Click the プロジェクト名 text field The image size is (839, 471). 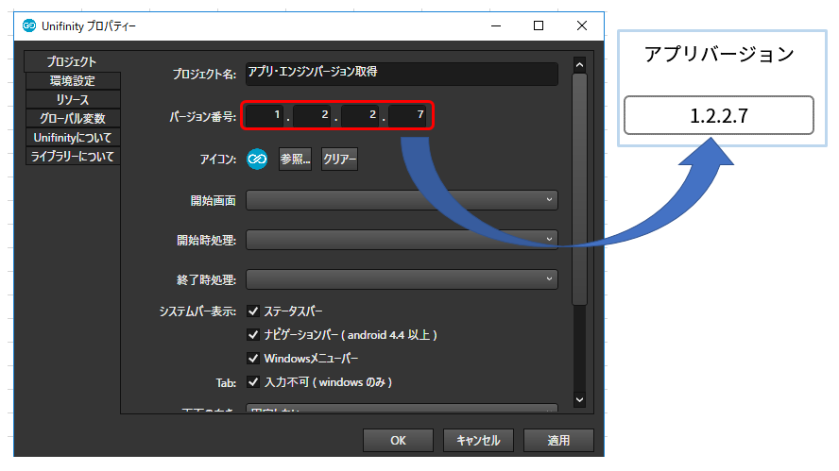coord(401,73)
